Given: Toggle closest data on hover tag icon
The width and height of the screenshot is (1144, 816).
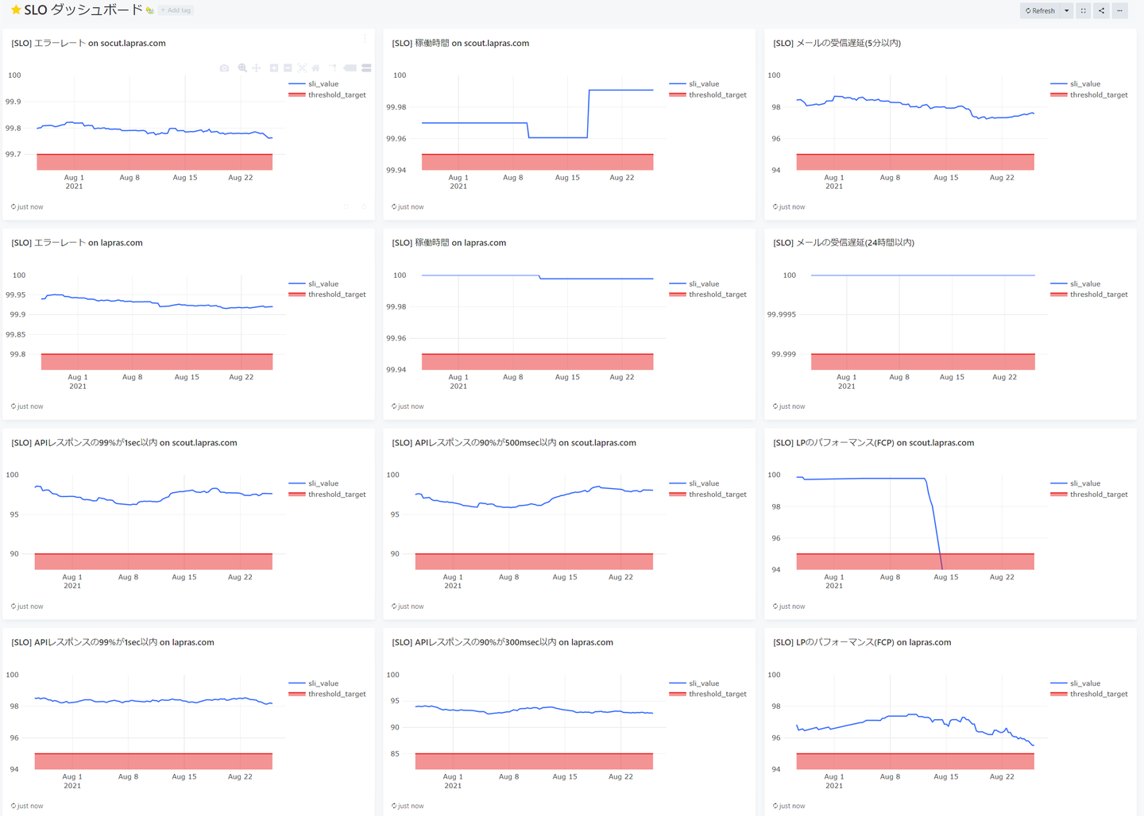Looking at the screenshot, I should (350, 67).
